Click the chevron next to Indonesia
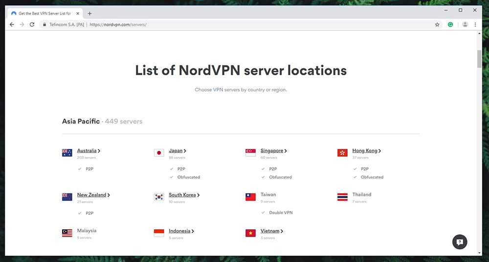This screenshot has width=489, height=262. click(x=193, y=231)
